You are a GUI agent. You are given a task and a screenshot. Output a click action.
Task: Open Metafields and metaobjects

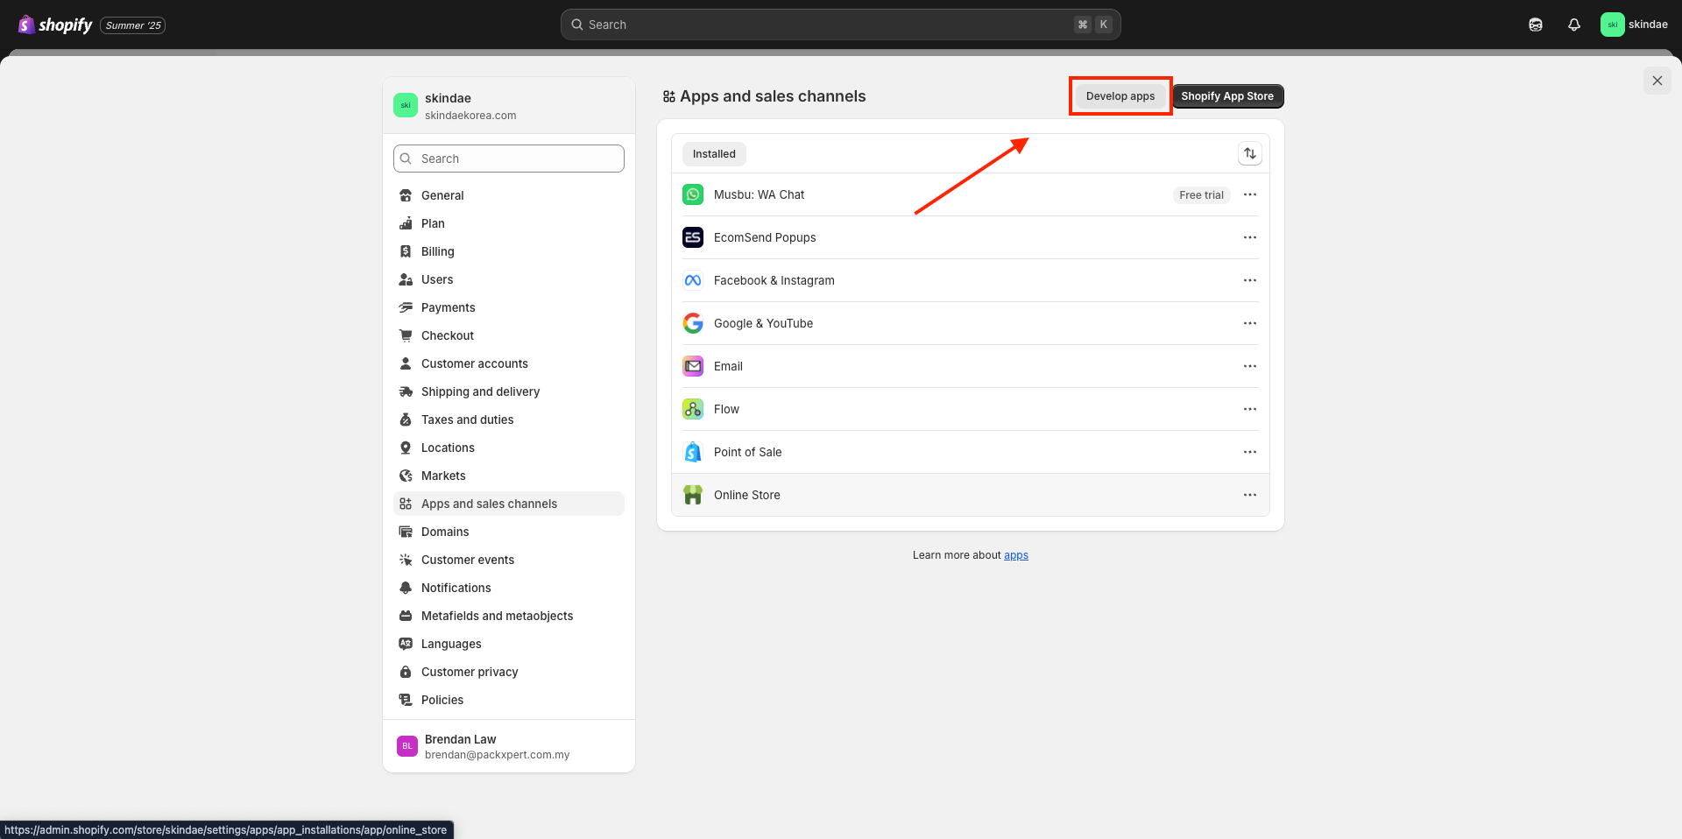[509, 616]
